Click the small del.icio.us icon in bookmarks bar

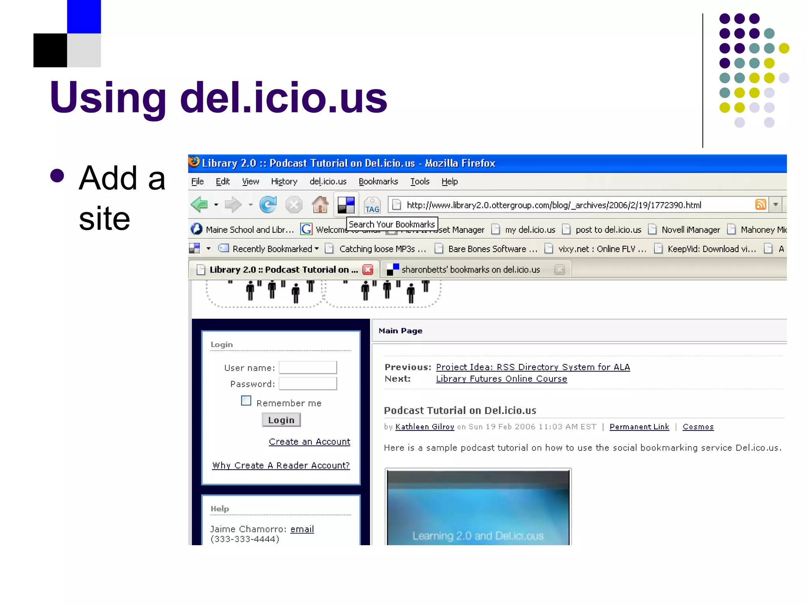point(195,248)
